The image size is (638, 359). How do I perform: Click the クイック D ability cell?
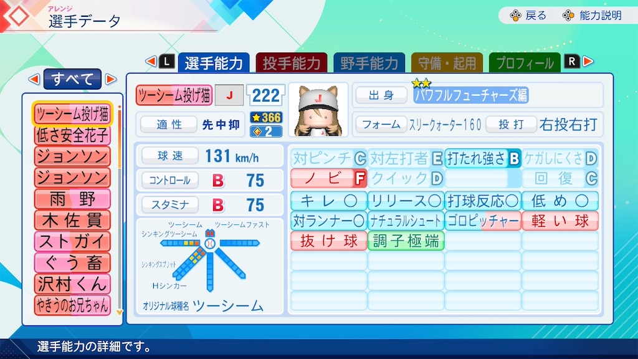406,178
